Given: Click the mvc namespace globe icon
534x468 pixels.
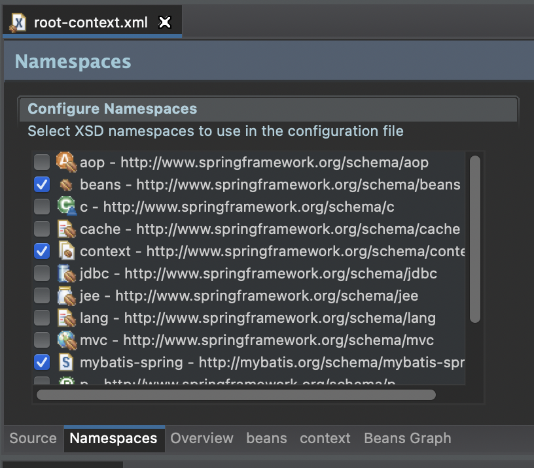Looking at the screenshot, I should 67,340.
